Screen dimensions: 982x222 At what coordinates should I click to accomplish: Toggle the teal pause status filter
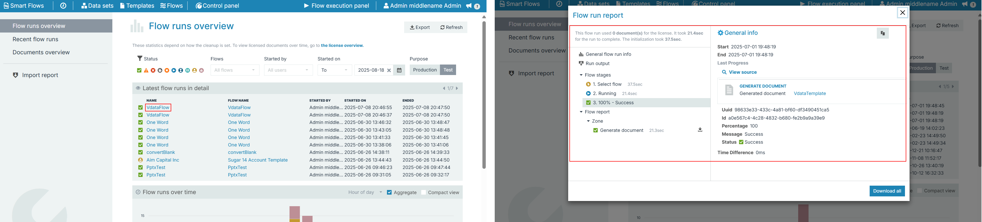pyautogui.click(x=188, y=70)
